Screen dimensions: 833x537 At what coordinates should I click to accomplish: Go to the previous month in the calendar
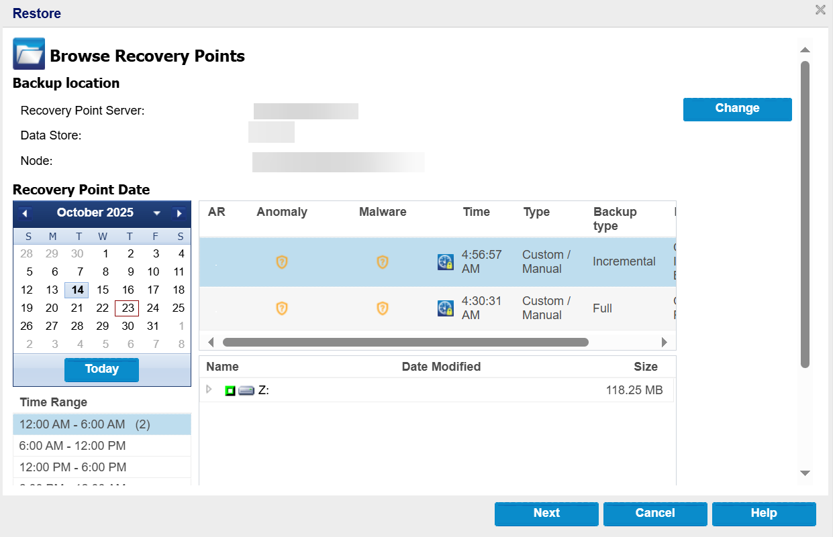click(x=26, y=213)
